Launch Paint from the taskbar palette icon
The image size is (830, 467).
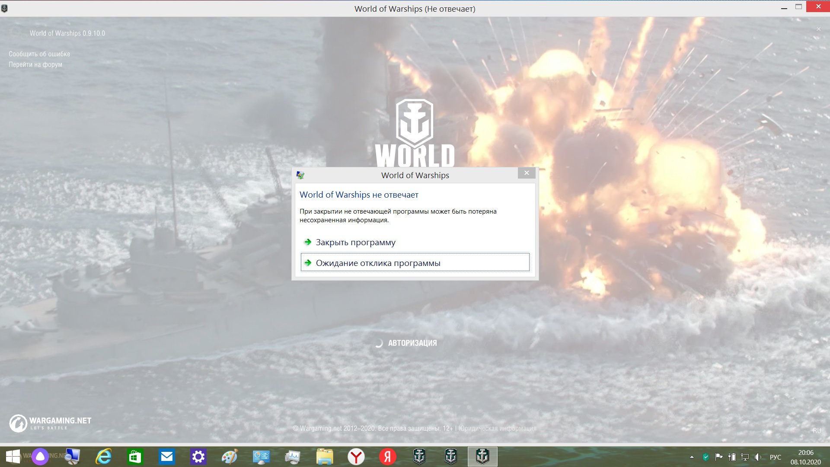tap(230, 457)
